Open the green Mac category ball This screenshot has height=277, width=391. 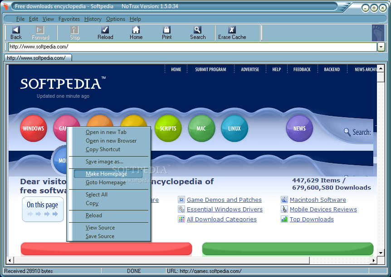coord(201,129)
